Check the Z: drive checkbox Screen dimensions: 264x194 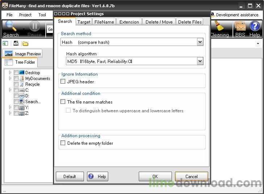tap(16, 113)
